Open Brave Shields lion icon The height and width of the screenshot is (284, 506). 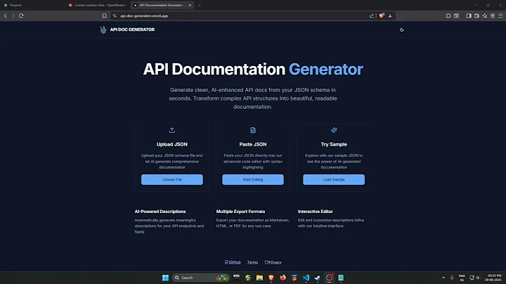(x=382, y=15)
